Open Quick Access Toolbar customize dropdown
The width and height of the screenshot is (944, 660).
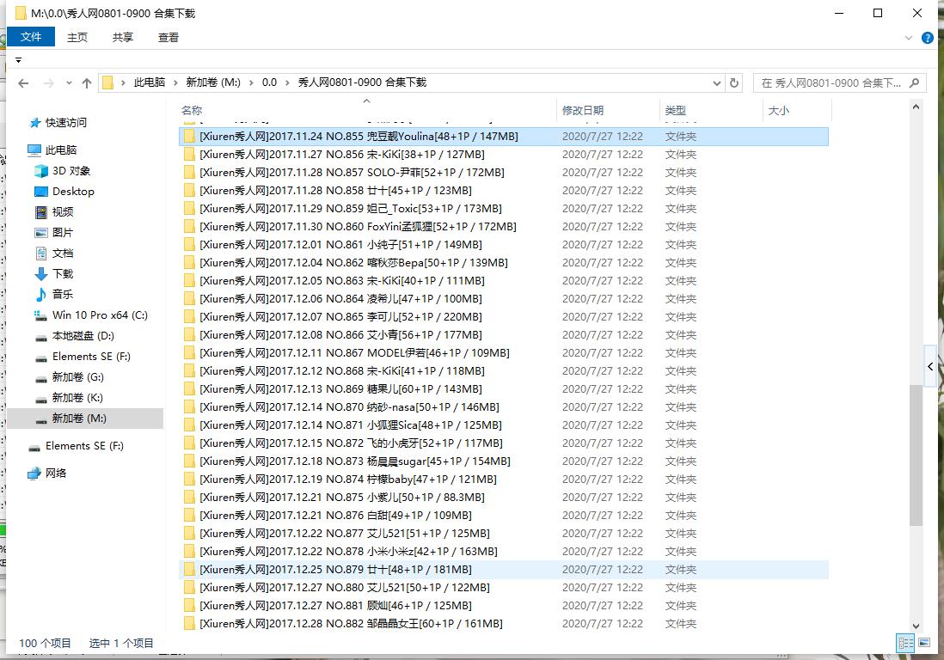pyautogui.click(x=19, y=60)
